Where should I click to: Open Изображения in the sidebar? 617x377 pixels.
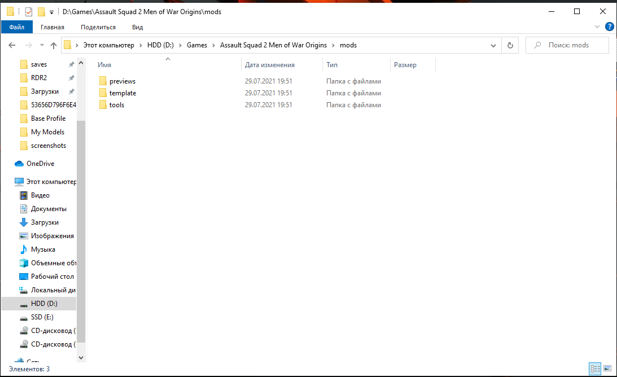(x=46, y=236)
